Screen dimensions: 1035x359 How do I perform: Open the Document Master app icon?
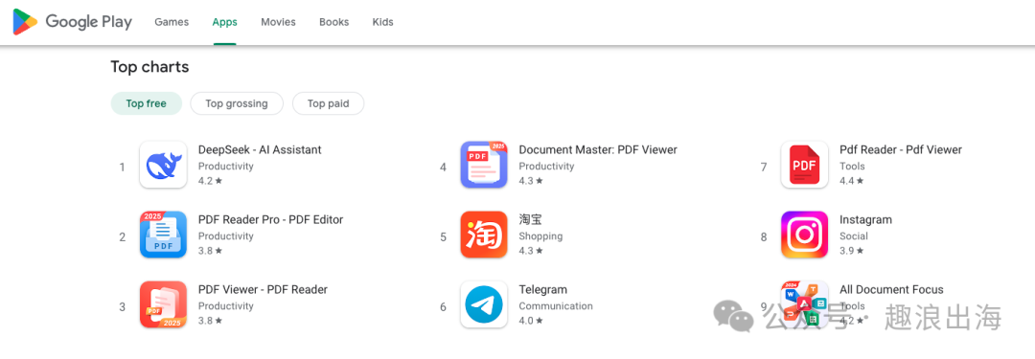pyautogui.click(x=484, y=165)
